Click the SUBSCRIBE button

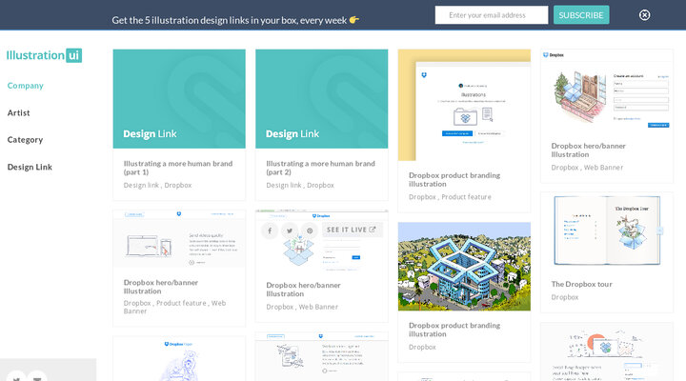(581, 15)
